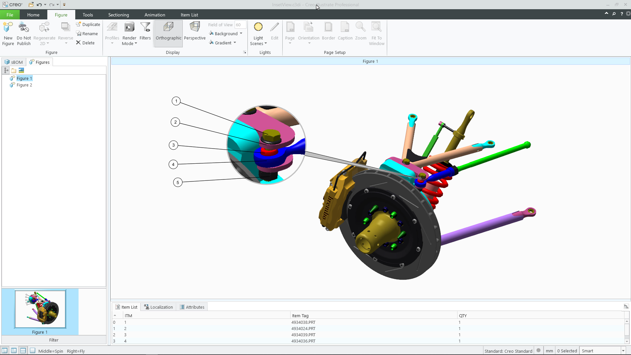This screenshot has width=631, height=355.
Task: Open the Localization tab
Action: 158,307
